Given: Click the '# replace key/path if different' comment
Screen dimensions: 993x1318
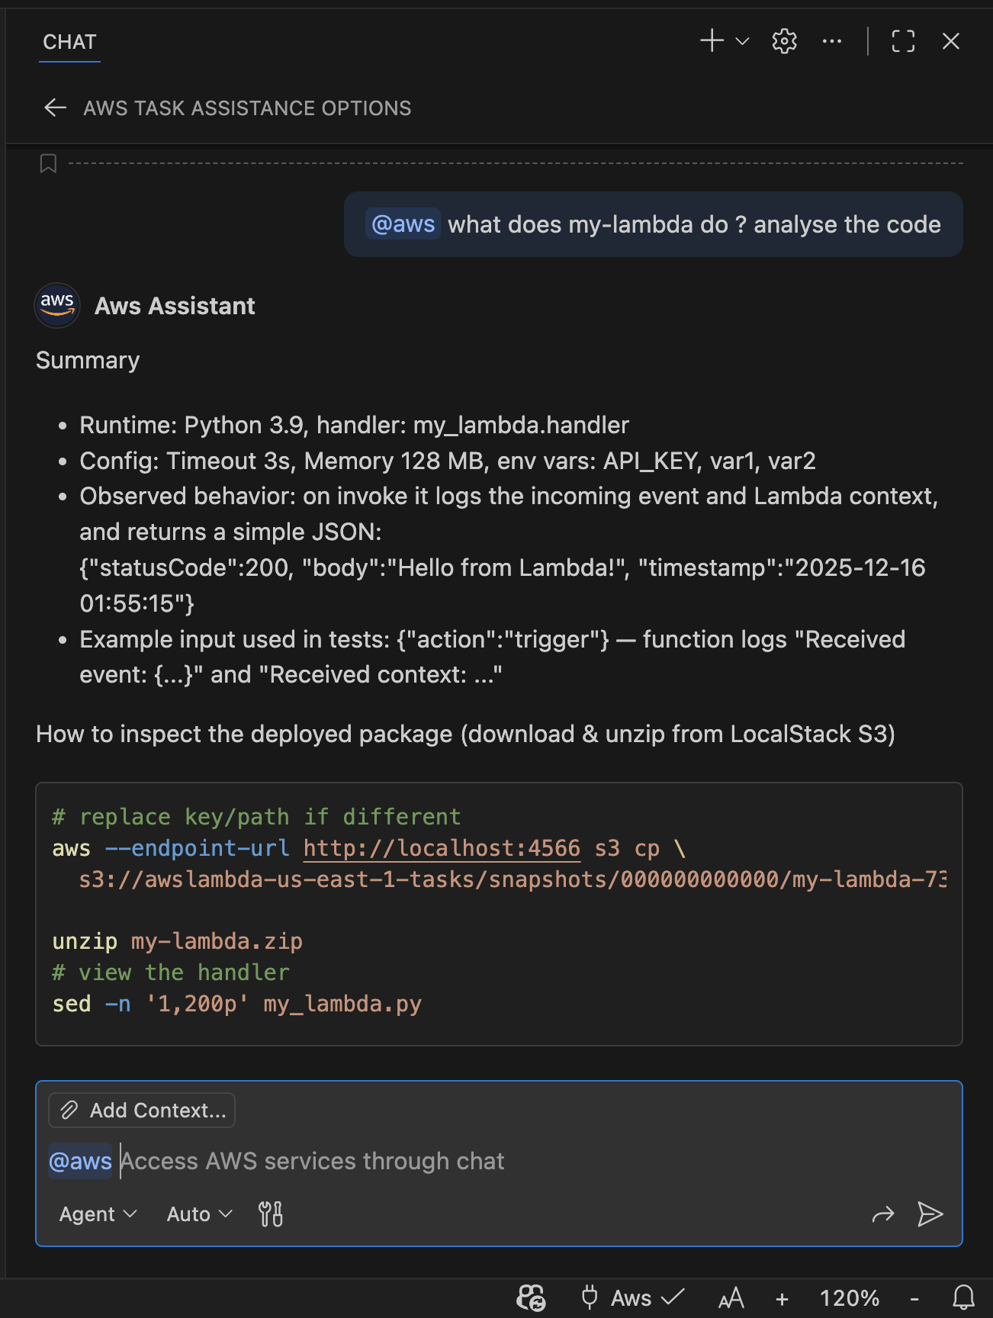Looking at the screenshot, I should [x=256, y=817].
